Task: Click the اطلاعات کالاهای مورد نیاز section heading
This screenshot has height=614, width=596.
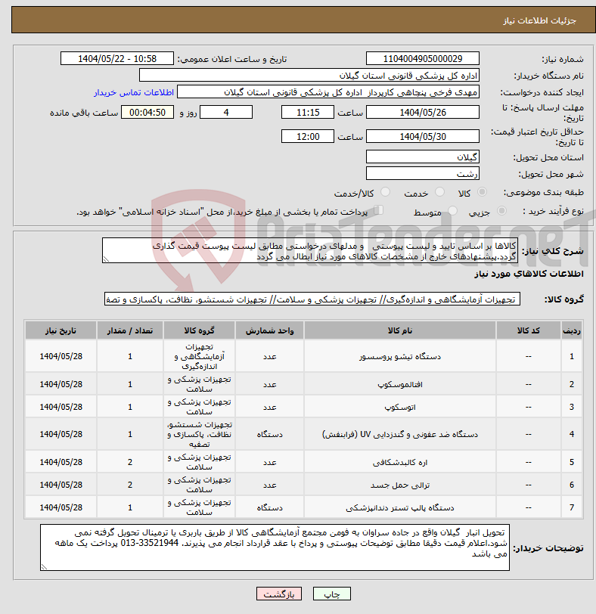Action: click(x=529, y=274)
